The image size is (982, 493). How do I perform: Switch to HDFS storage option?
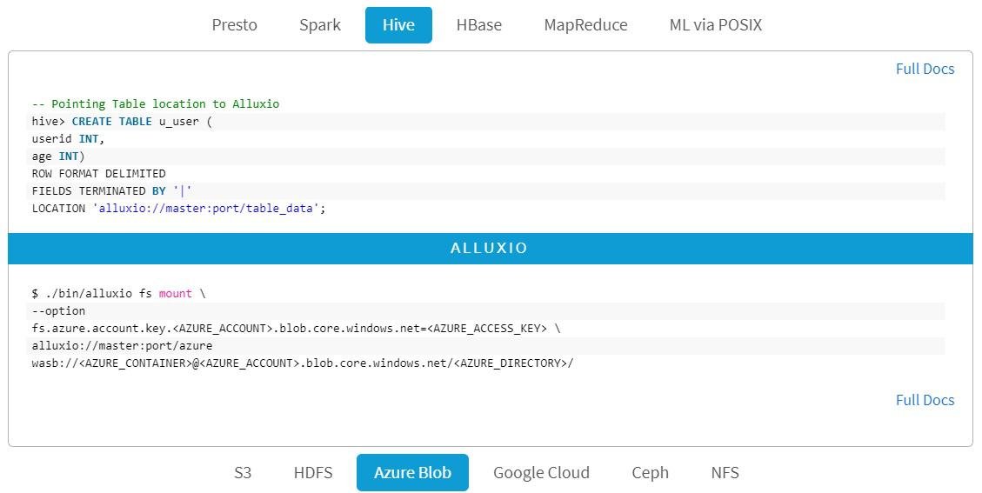coord(313,473)
